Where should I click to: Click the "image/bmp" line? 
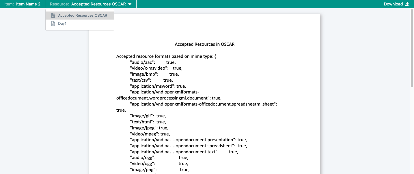pyautogui.click(x=154, y=74)
